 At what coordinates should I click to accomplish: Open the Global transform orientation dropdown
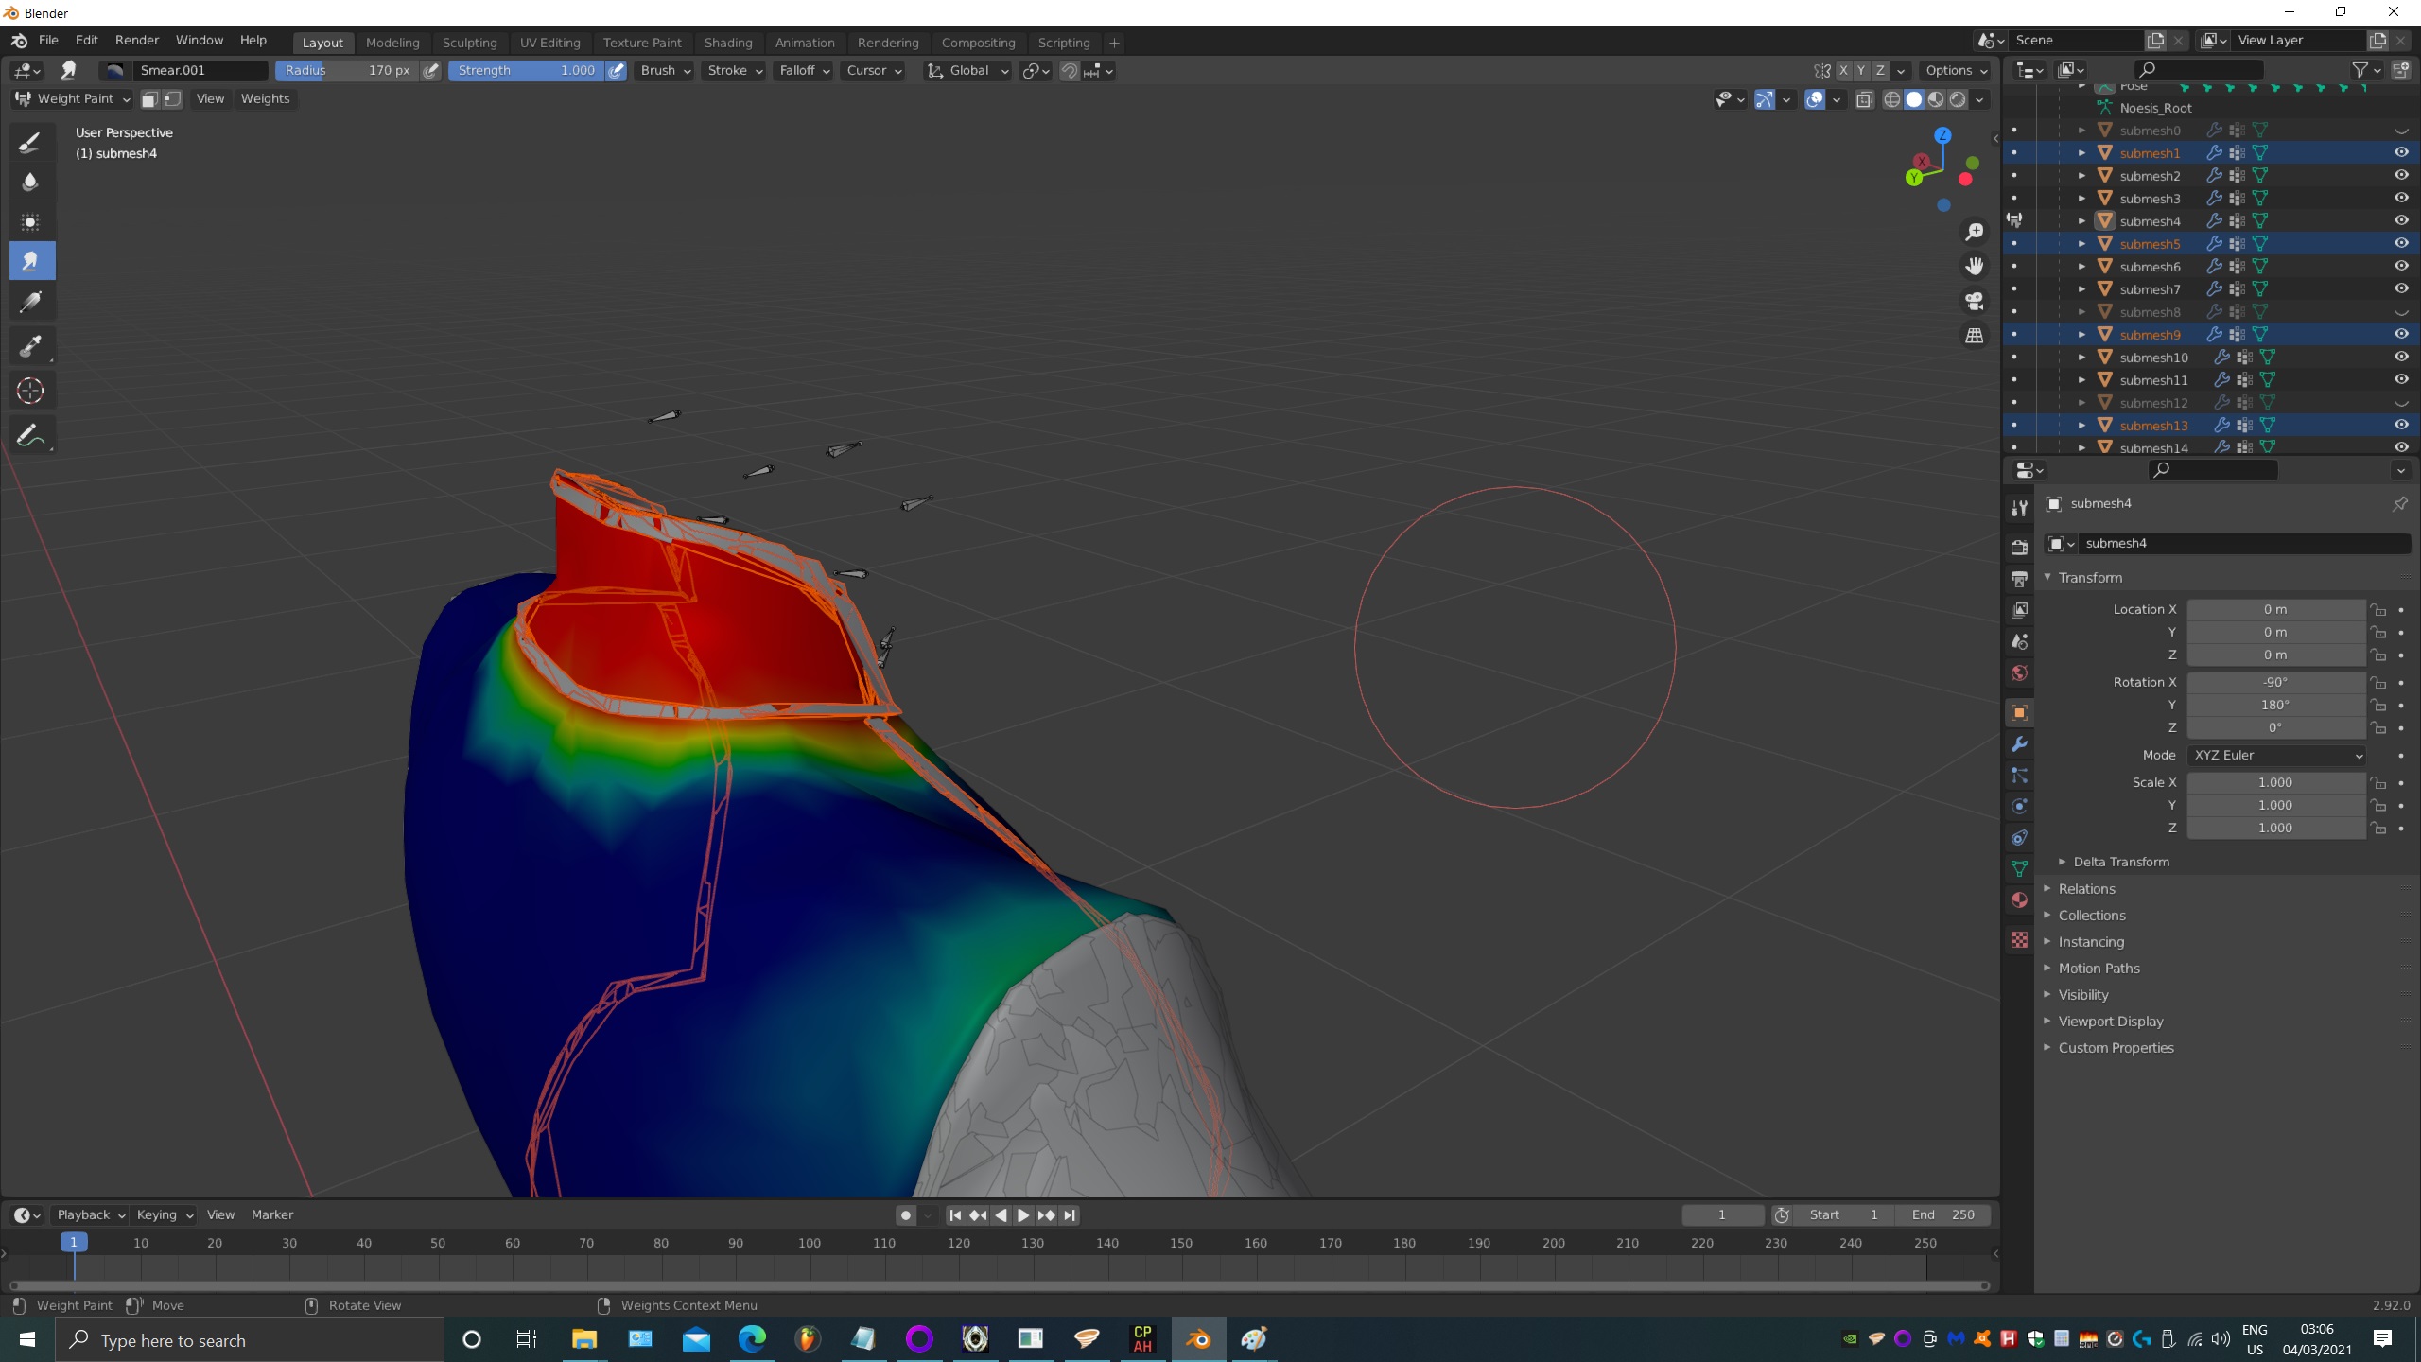(968, 70)
